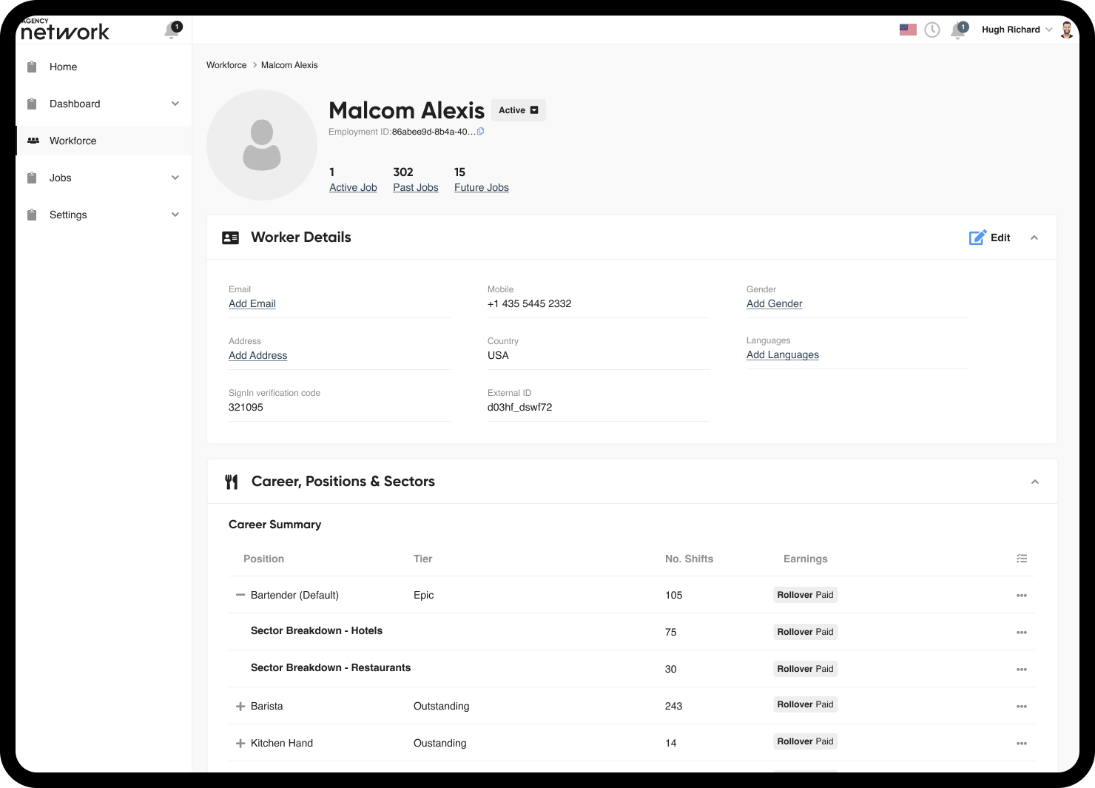Collapse the Worker Details section
1095x788 pixels.
click(1034, 238)
